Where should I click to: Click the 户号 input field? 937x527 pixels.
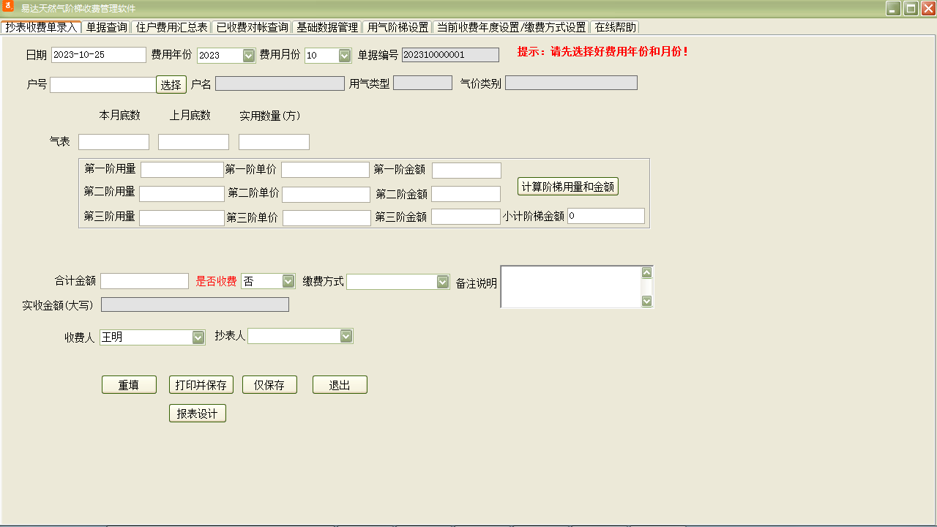click(103, 84)
